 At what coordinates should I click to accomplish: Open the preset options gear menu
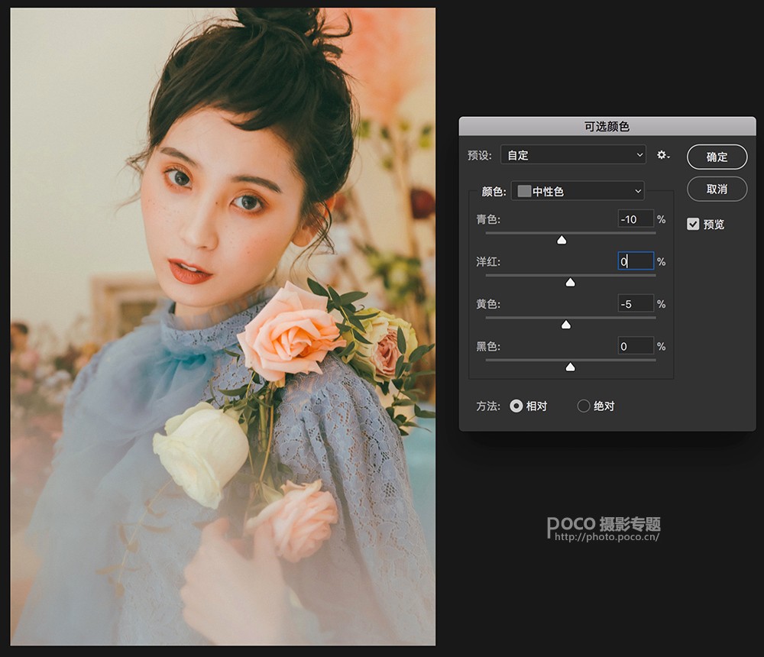tap(662, 155)
